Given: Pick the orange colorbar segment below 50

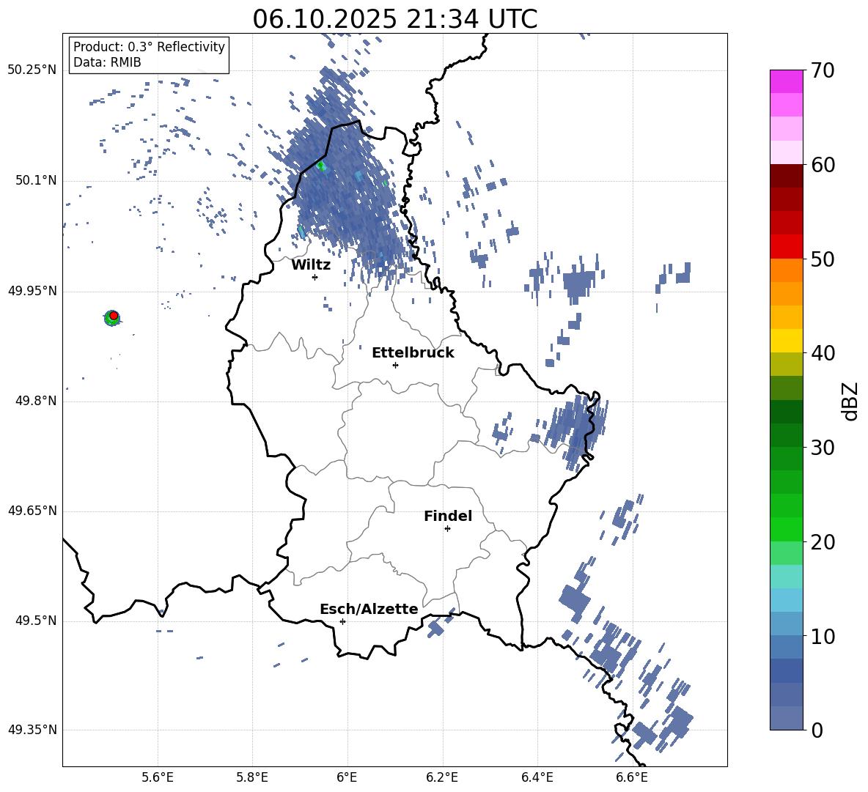Looking at the screenshot, I should pos(786,270).
